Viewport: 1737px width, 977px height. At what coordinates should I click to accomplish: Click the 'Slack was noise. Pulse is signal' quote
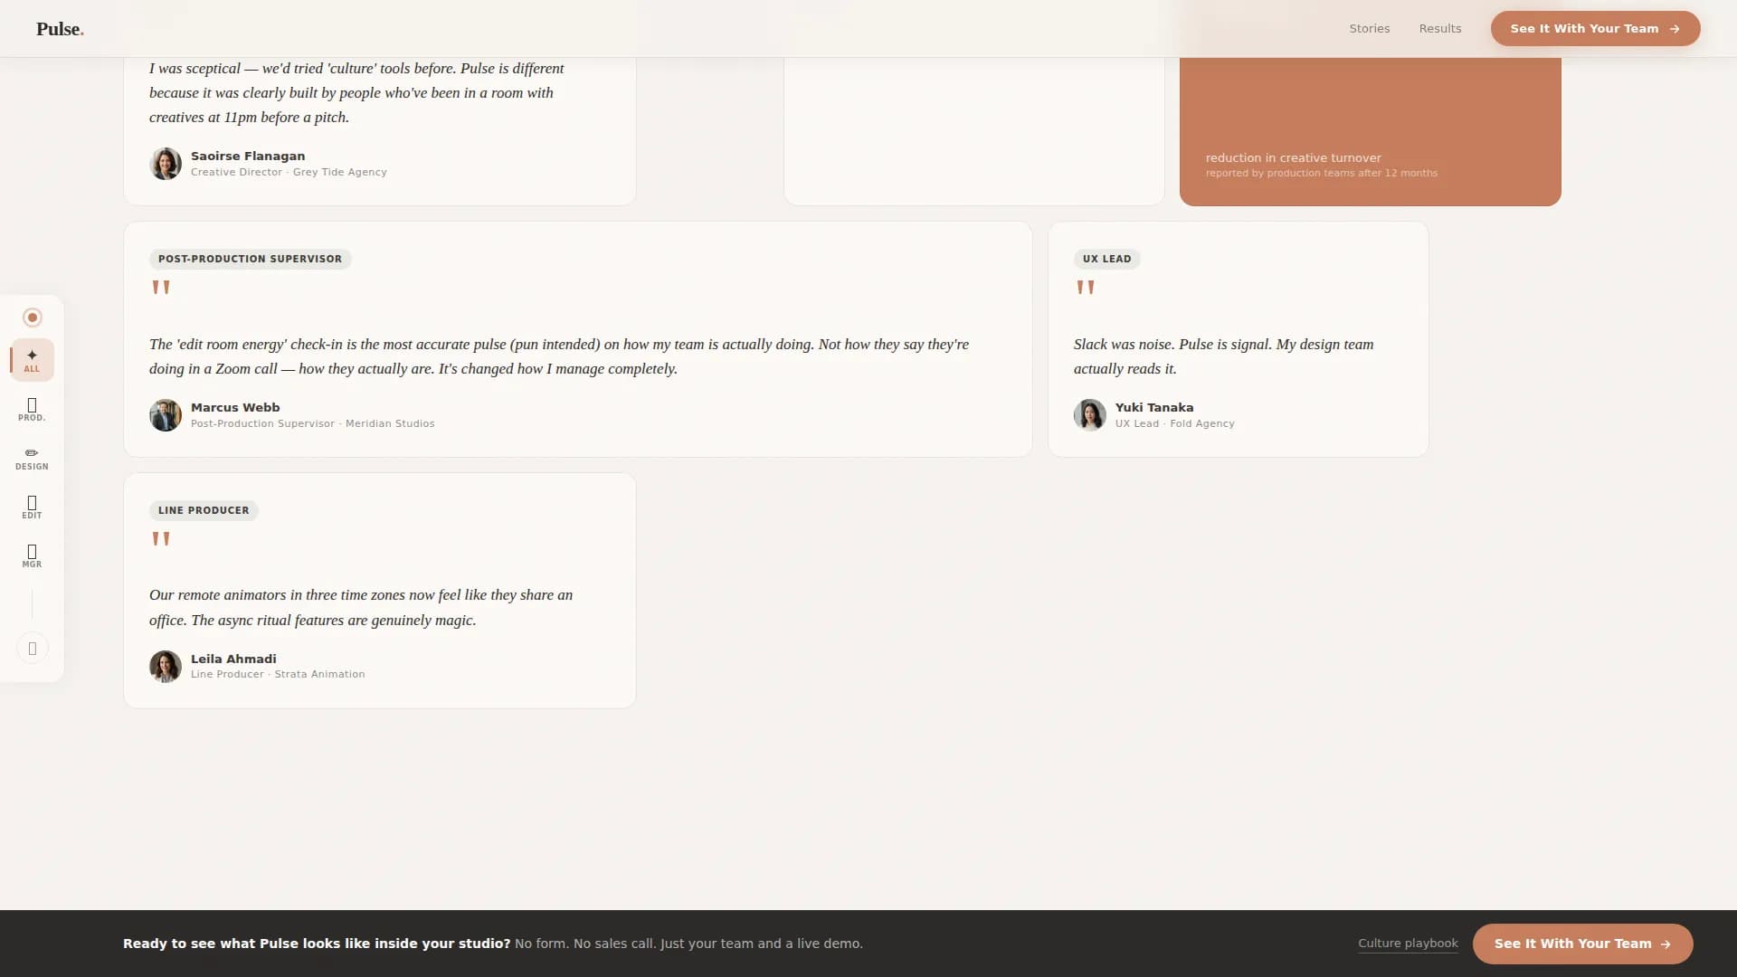[x=1223, y=356]
